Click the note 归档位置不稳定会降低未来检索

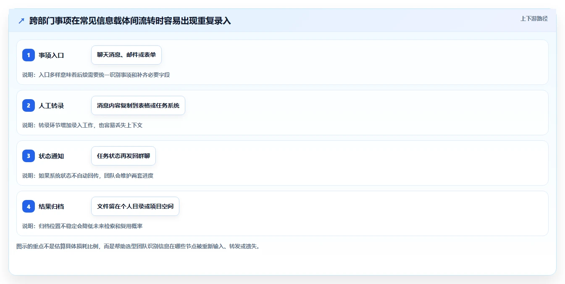tap(82, 226)
